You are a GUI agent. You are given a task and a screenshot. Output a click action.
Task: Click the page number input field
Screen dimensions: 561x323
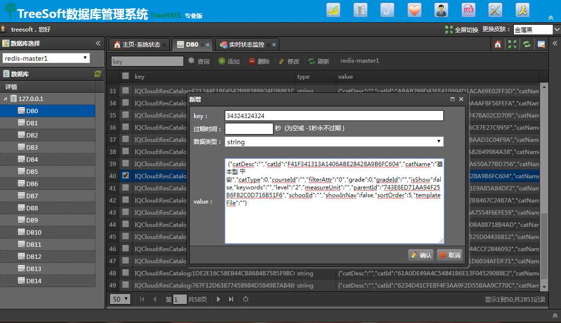(180, 299)
